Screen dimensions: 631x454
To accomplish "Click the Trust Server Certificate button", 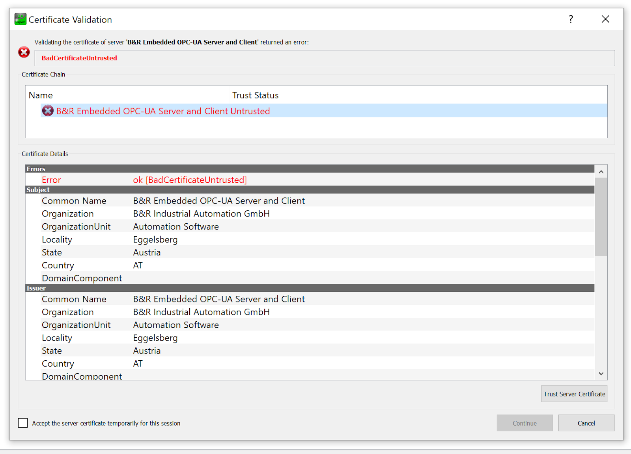I will [x=574, y=394].
